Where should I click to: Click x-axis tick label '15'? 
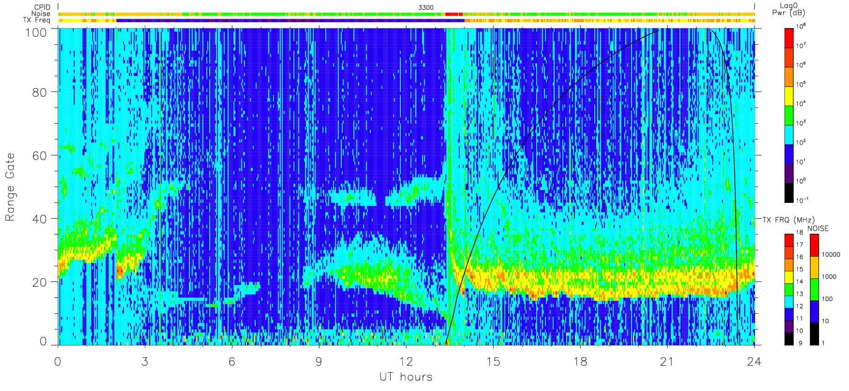[x=493, y=362]
